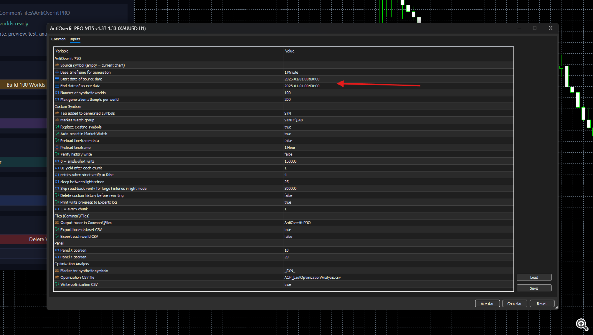Image resolution: width=593 pixels, height=335 pixels.
Task: Toggle the true value of Print write progress
Action: pos(288,202)
